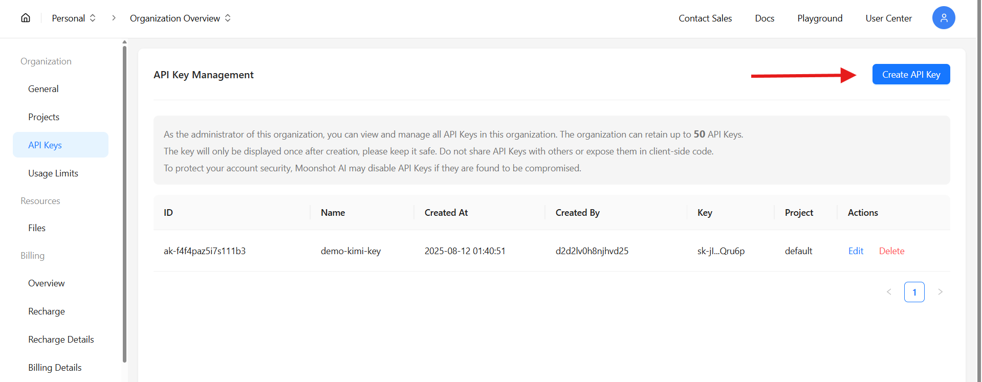Open Billing Overview in the sidebar
982x382 pixels.
(x=47, y=283)
